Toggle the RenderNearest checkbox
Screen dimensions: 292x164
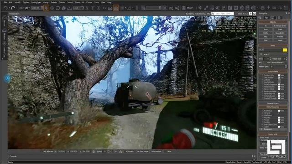(x=279, y=94)
